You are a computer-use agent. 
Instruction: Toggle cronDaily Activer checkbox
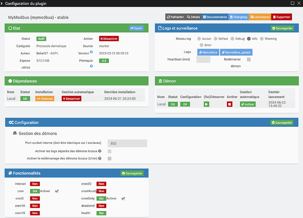tap(123, 199)
